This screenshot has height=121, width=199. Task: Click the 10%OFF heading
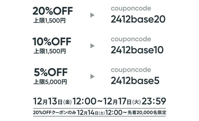(x=52, y=42)
